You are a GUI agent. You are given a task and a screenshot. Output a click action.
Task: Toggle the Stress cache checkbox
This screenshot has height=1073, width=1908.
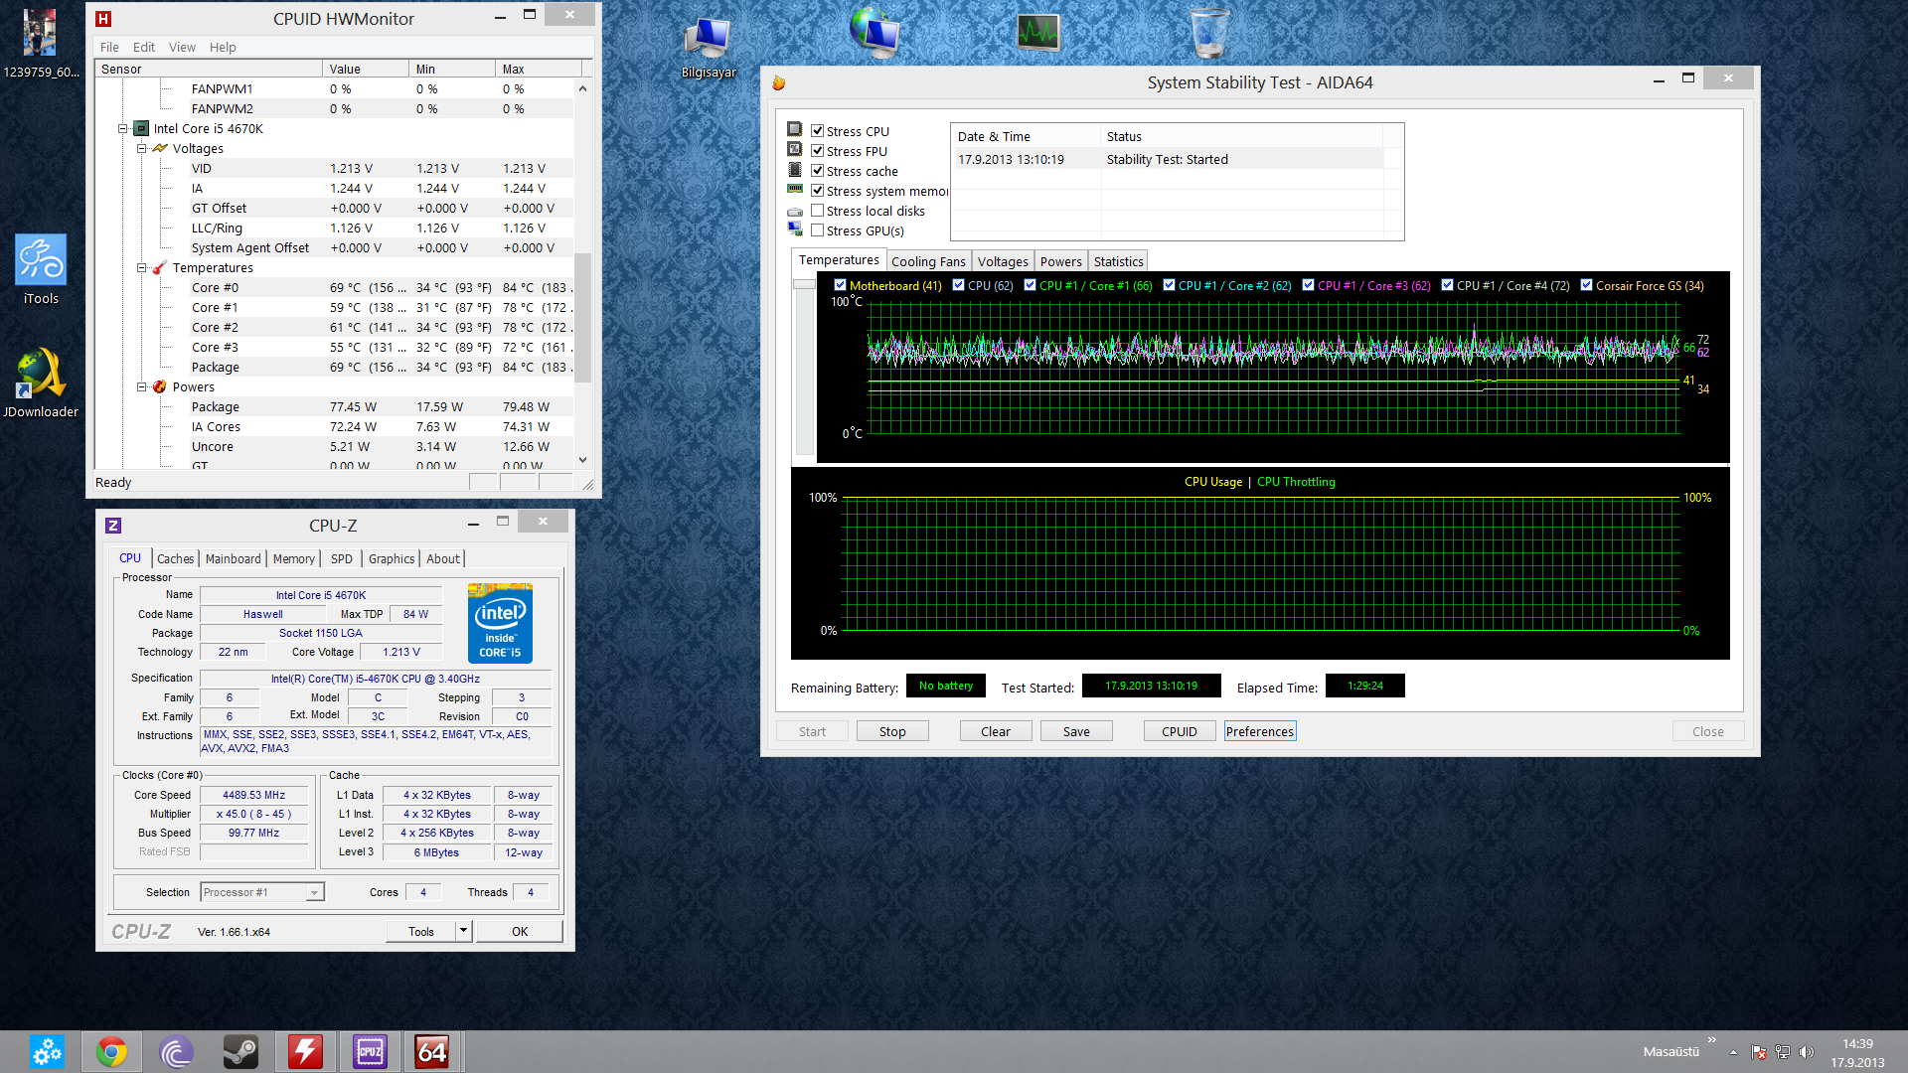coord(817,171)
